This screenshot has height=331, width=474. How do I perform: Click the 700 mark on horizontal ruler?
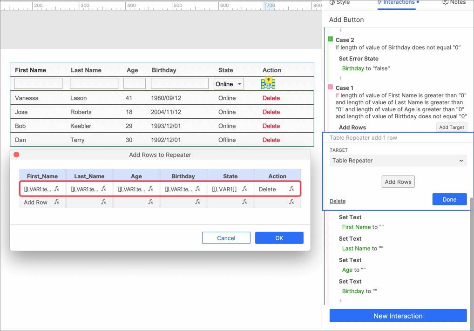[x=271, y=5]
